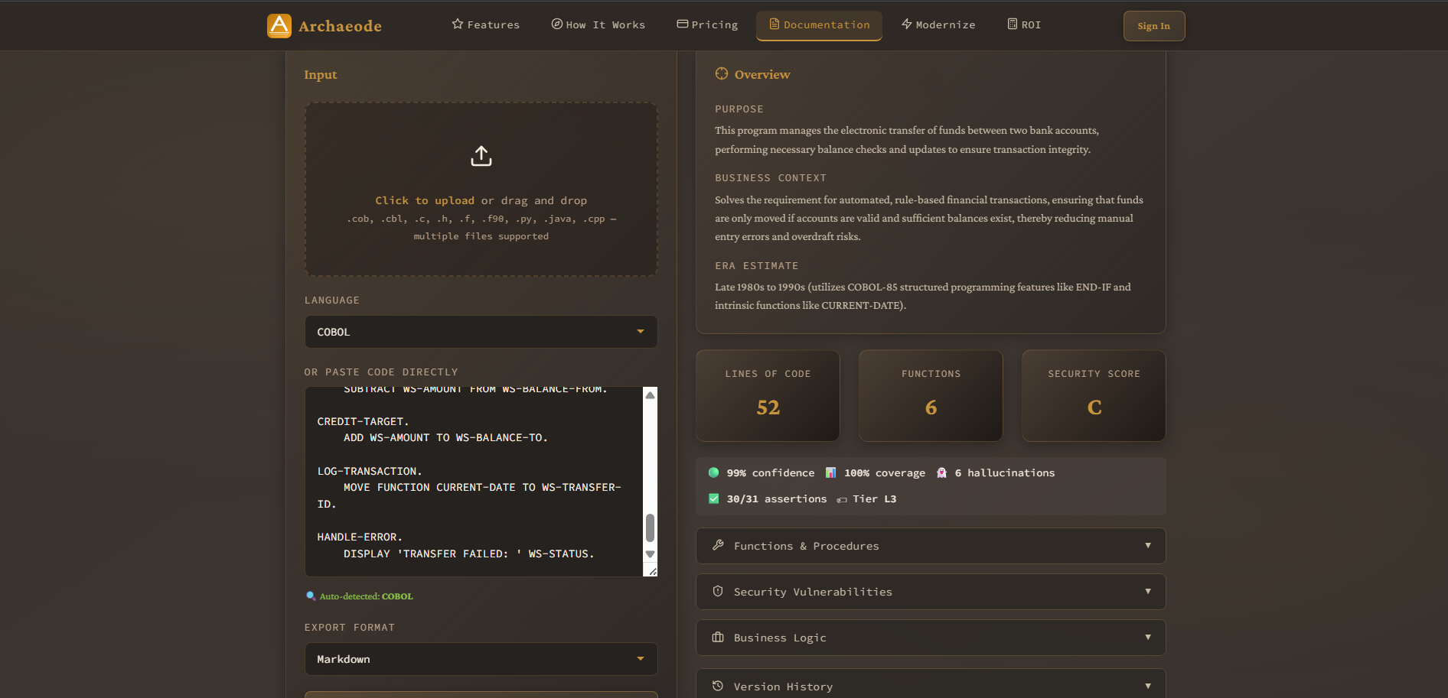Go to How It Works page
1448x698 pixels.
pyautogui.click(x=598, y=25)
